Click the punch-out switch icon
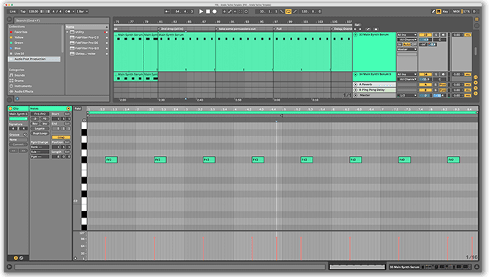This screenshot has height=277, width=492. tap(294, 11)
